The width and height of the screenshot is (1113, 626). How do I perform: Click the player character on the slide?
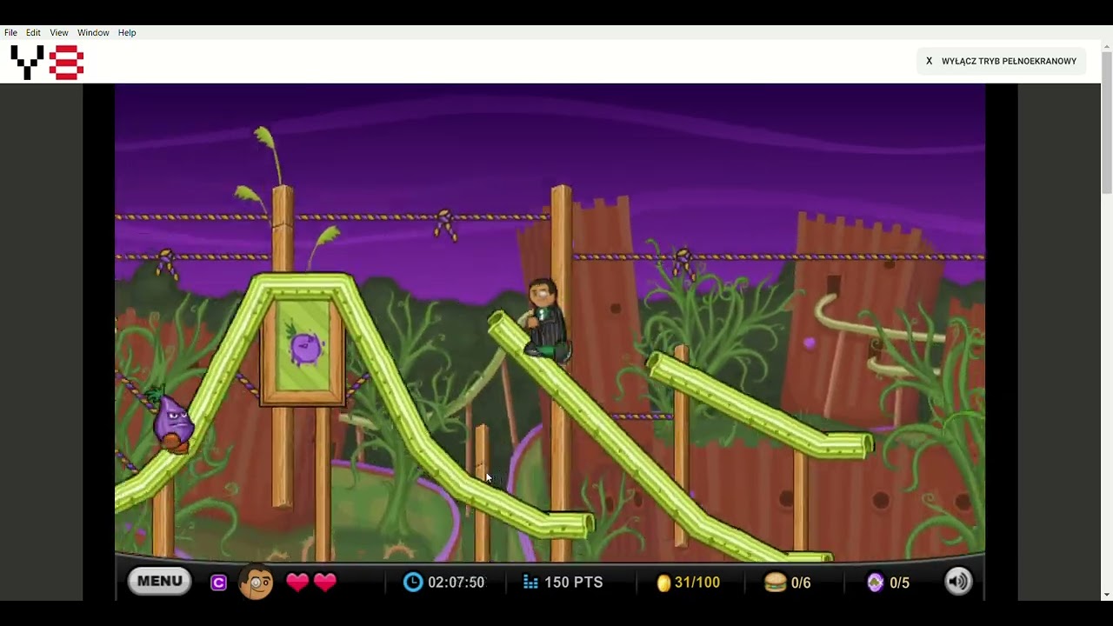pos(545,321)
